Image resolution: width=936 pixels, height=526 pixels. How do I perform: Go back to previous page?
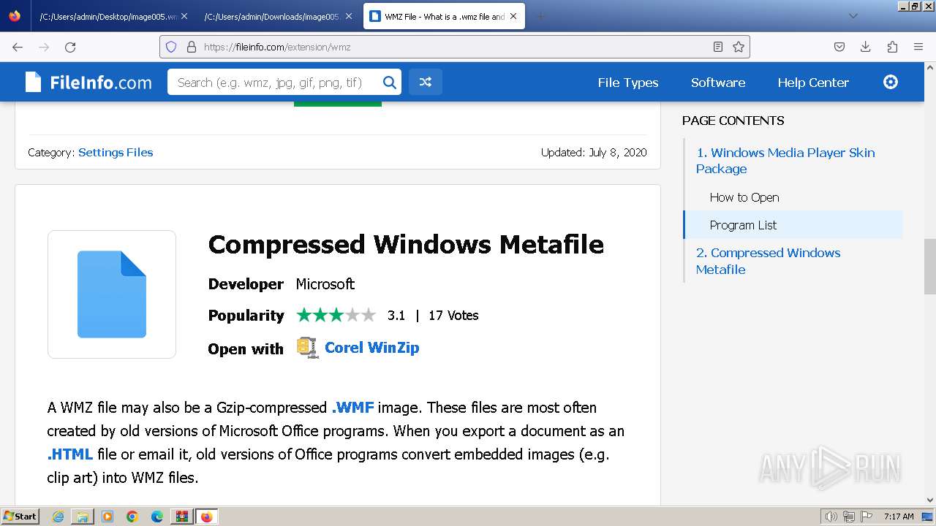[18, 47]
